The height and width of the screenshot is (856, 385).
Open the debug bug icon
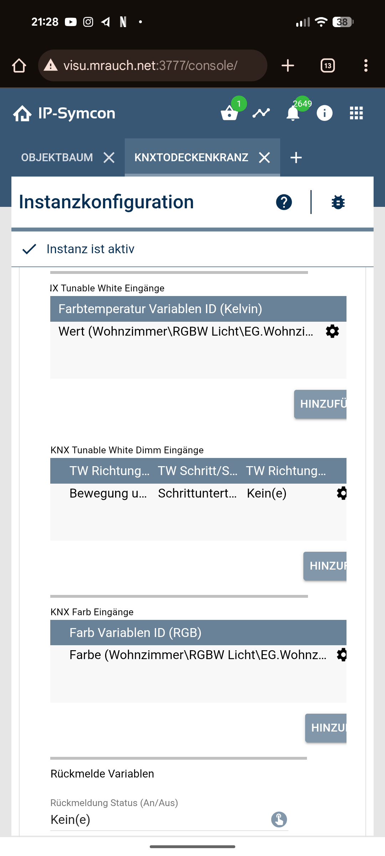point(338,202)
